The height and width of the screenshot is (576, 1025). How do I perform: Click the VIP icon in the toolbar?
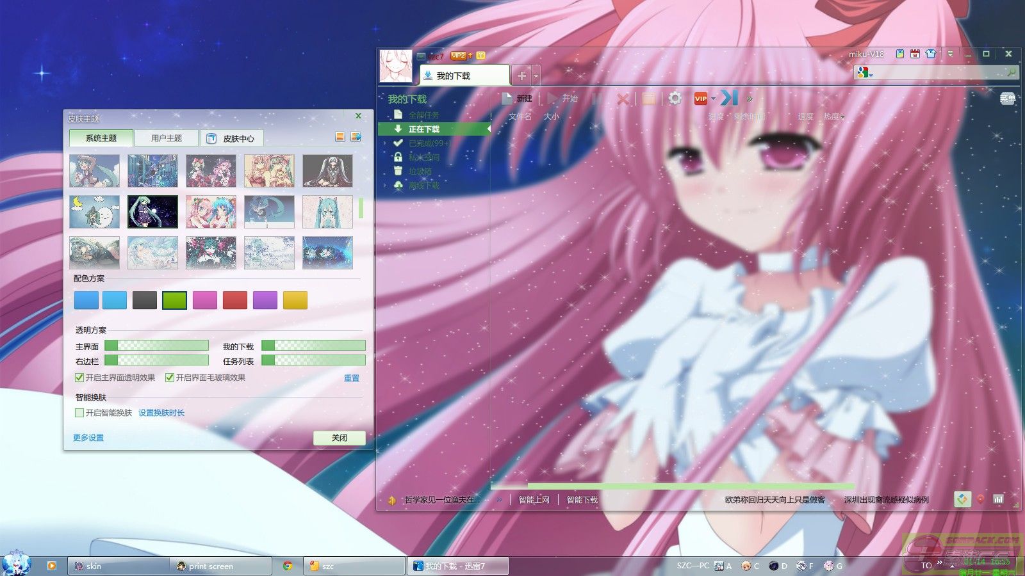tap(701, 99)
